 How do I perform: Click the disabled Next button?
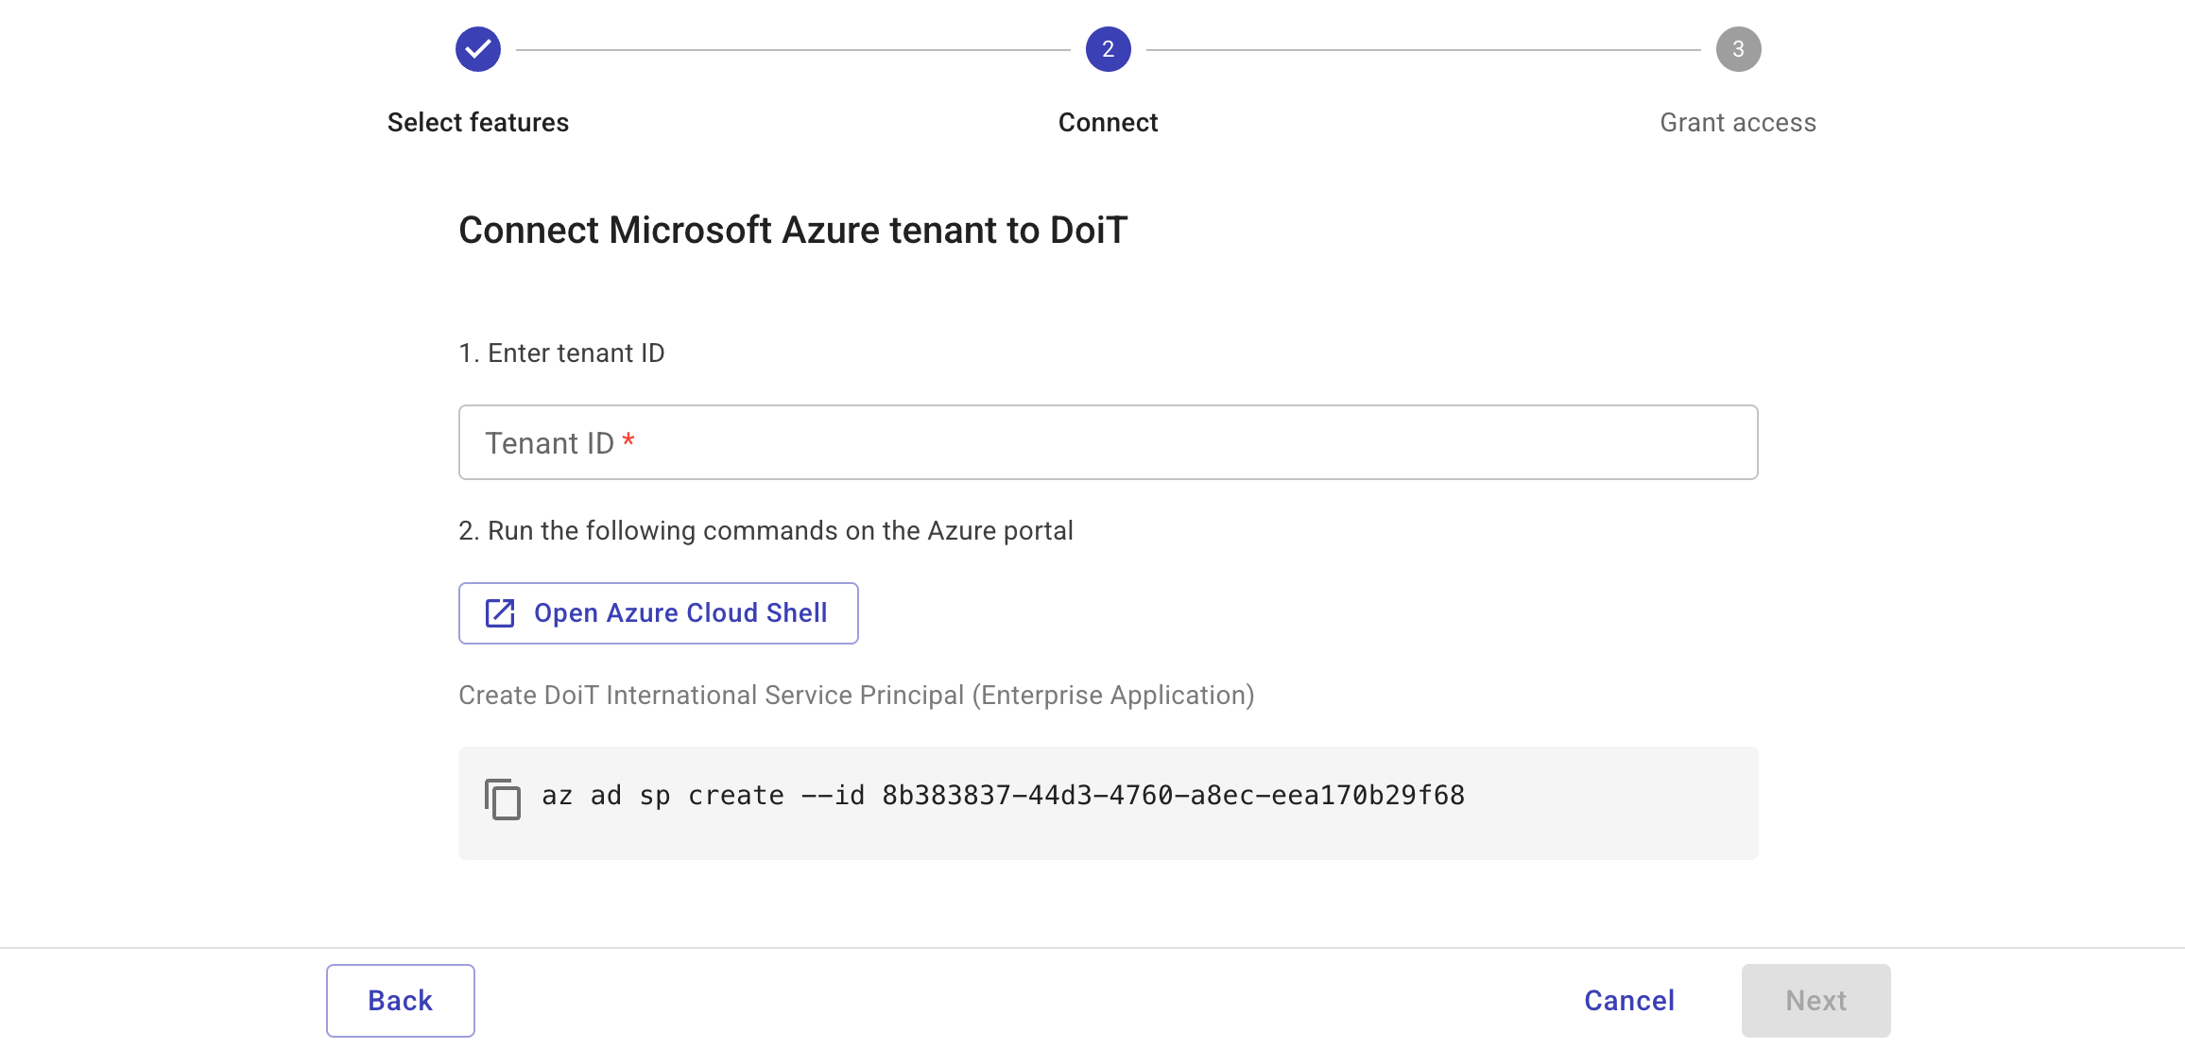[1815, 1000]
